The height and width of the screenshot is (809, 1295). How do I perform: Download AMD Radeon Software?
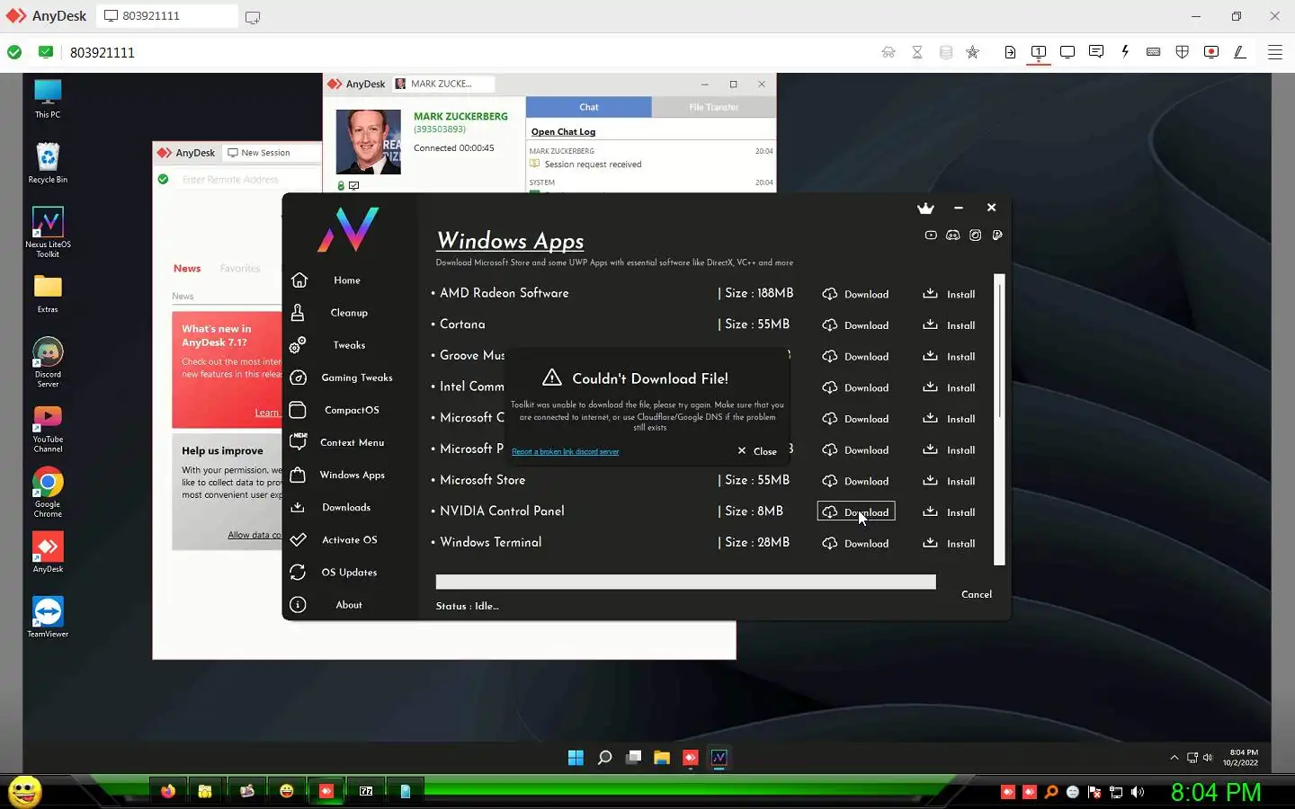pos(855,294)
